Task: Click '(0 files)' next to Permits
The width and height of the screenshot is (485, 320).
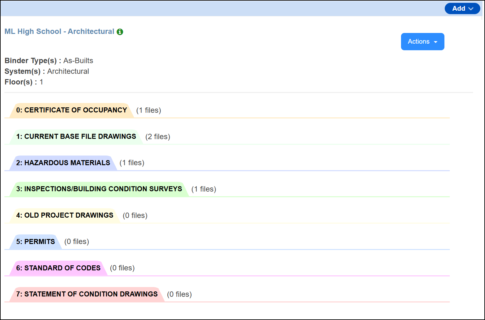Action: click(77, 241)
